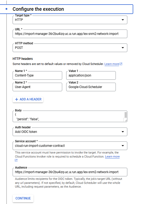Click the ADD A HEADER button
The width and height of the screenshot is (152, 204).
[x=28, y=99]
